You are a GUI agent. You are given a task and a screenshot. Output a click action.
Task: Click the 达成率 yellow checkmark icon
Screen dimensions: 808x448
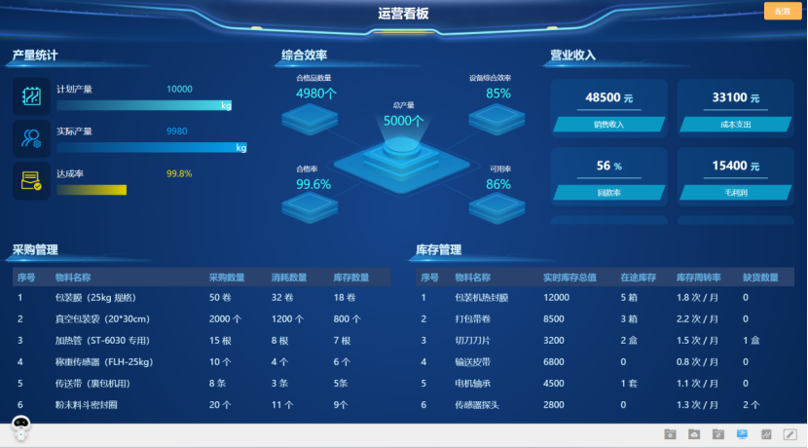tap(31, 181)
